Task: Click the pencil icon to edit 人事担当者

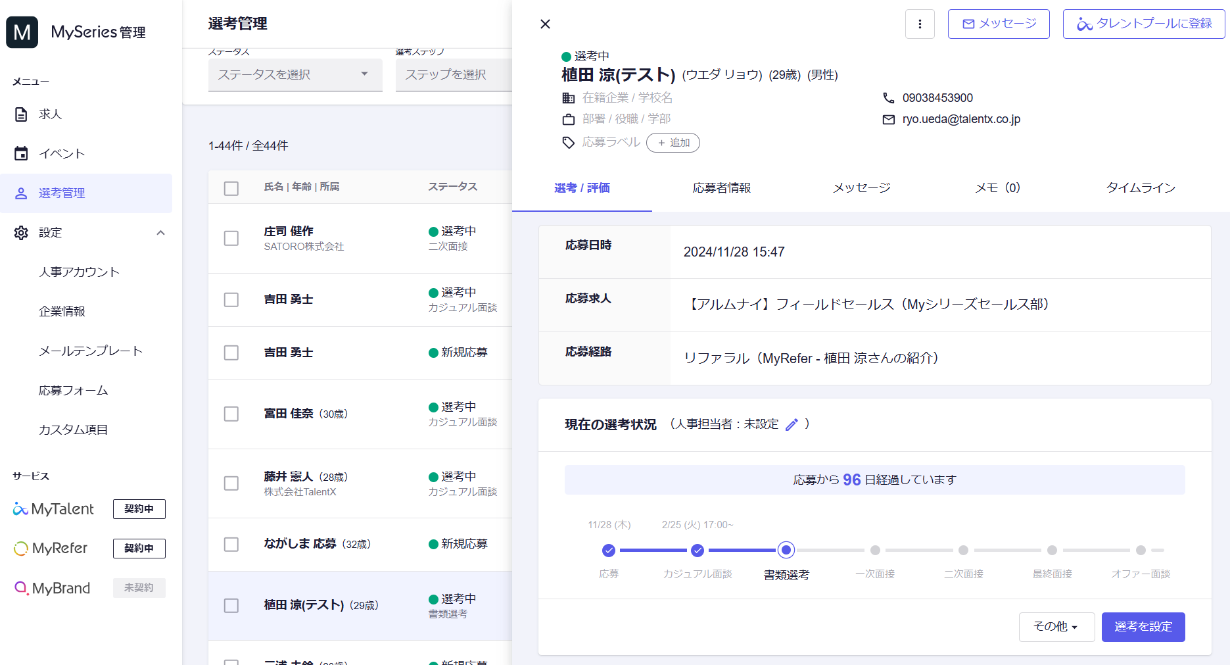Action: point(792,424)
